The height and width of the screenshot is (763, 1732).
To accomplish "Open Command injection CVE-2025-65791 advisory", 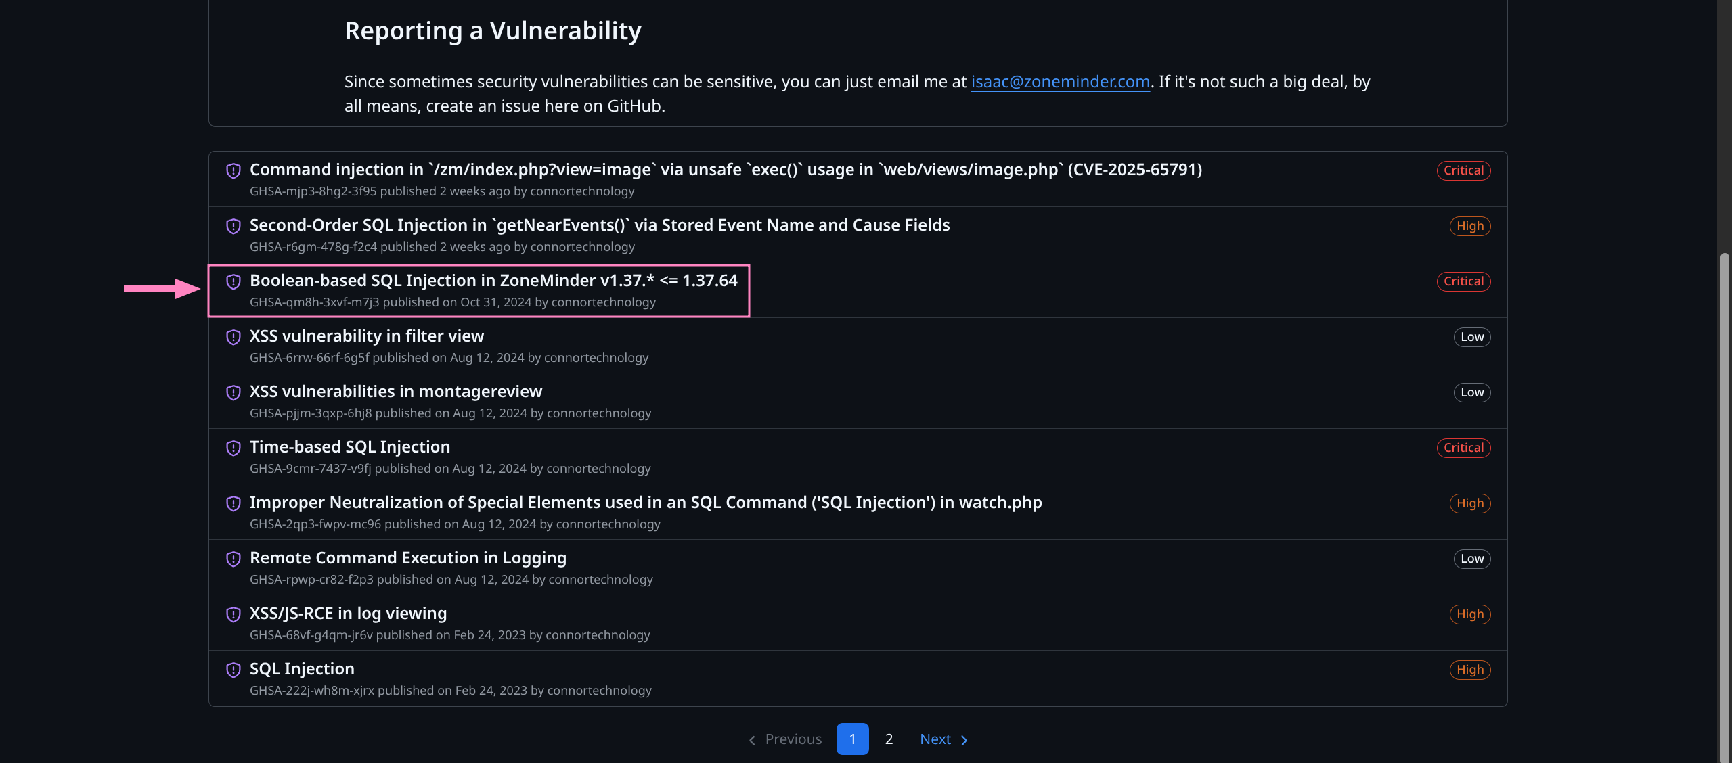I will pyautogui.click(x=726, y=170).
